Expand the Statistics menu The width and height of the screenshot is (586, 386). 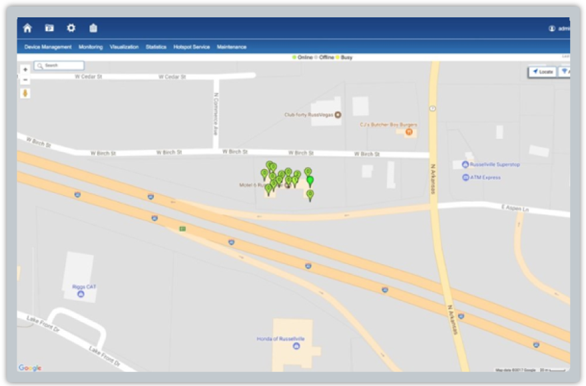point(156,47)
